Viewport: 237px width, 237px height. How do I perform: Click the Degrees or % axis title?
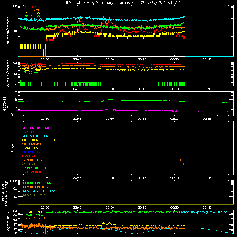point(8,222)
